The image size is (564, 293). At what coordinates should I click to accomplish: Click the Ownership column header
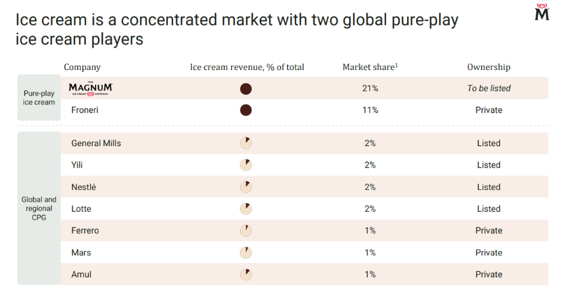488,67
